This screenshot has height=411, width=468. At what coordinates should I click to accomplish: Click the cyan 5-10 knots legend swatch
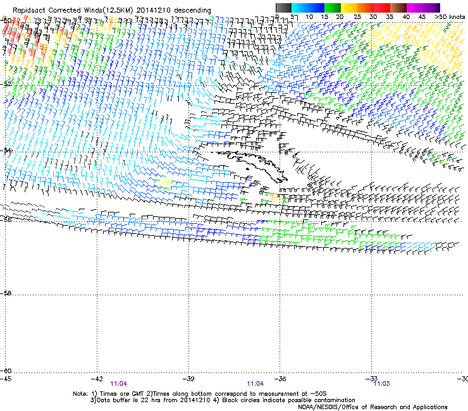(x=300, y=8)
